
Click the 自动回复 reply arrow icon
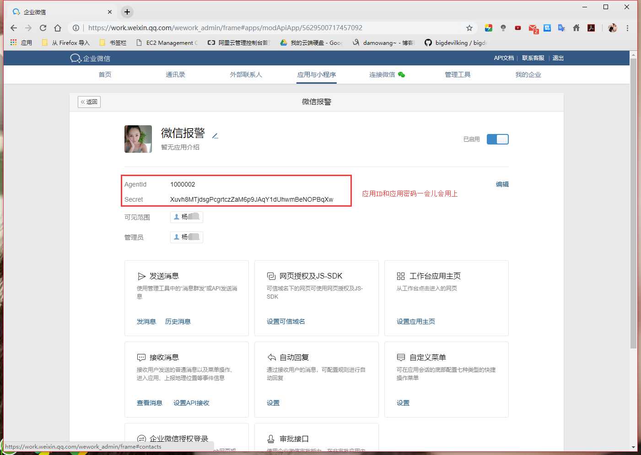tap(271, 358)
